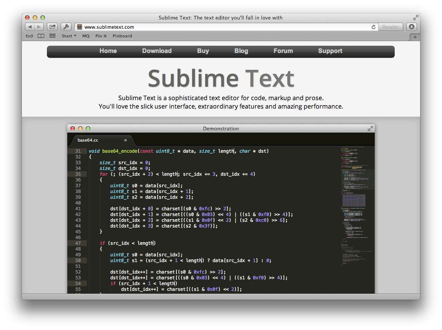Click line number 31 in gutter
The image size is (442, 330).
(78, 151)
